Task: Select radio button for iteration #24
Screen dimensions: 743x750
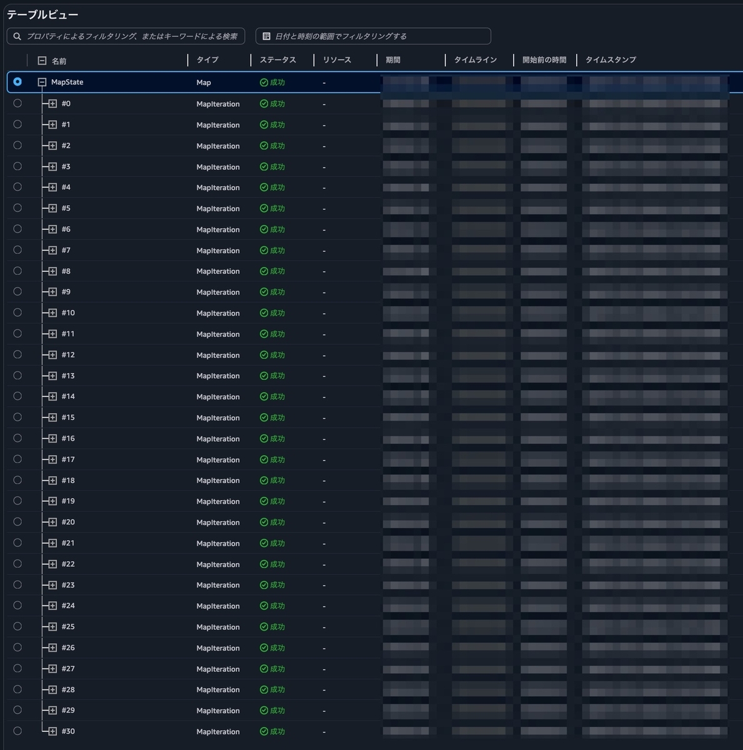Action: point(17,606)
